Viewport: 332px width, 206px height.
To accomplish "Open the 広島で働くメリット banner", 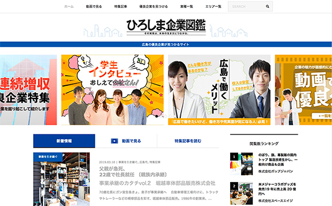I will coord(219,90).
